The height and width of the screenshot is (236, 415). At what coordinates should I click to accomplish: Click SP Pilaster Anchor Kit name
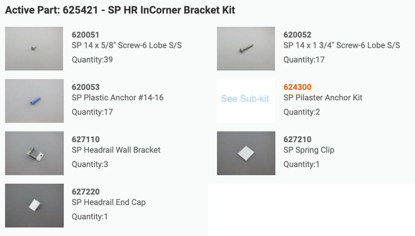tap(323, 98)
